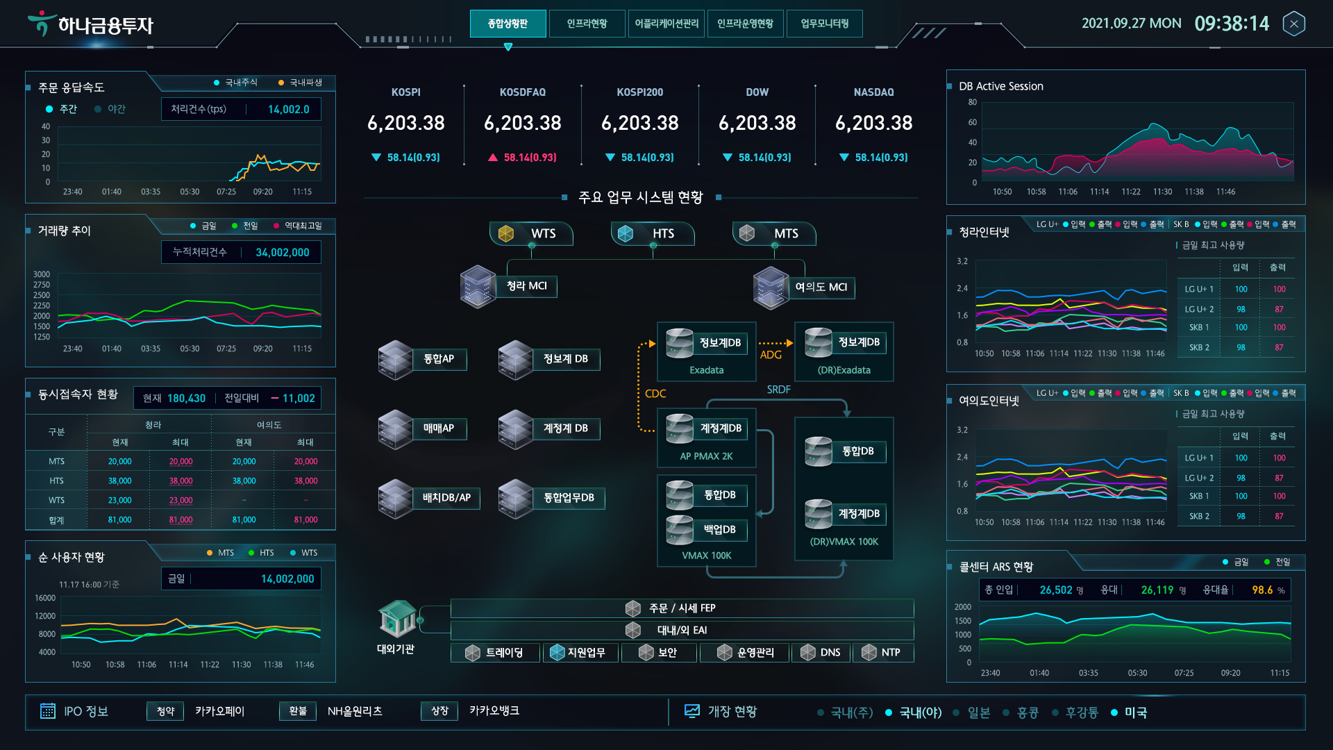Screen dimensions: 1333x750
Task: Toggle 전일 legend in 거래량 추이
Action: 245,226
